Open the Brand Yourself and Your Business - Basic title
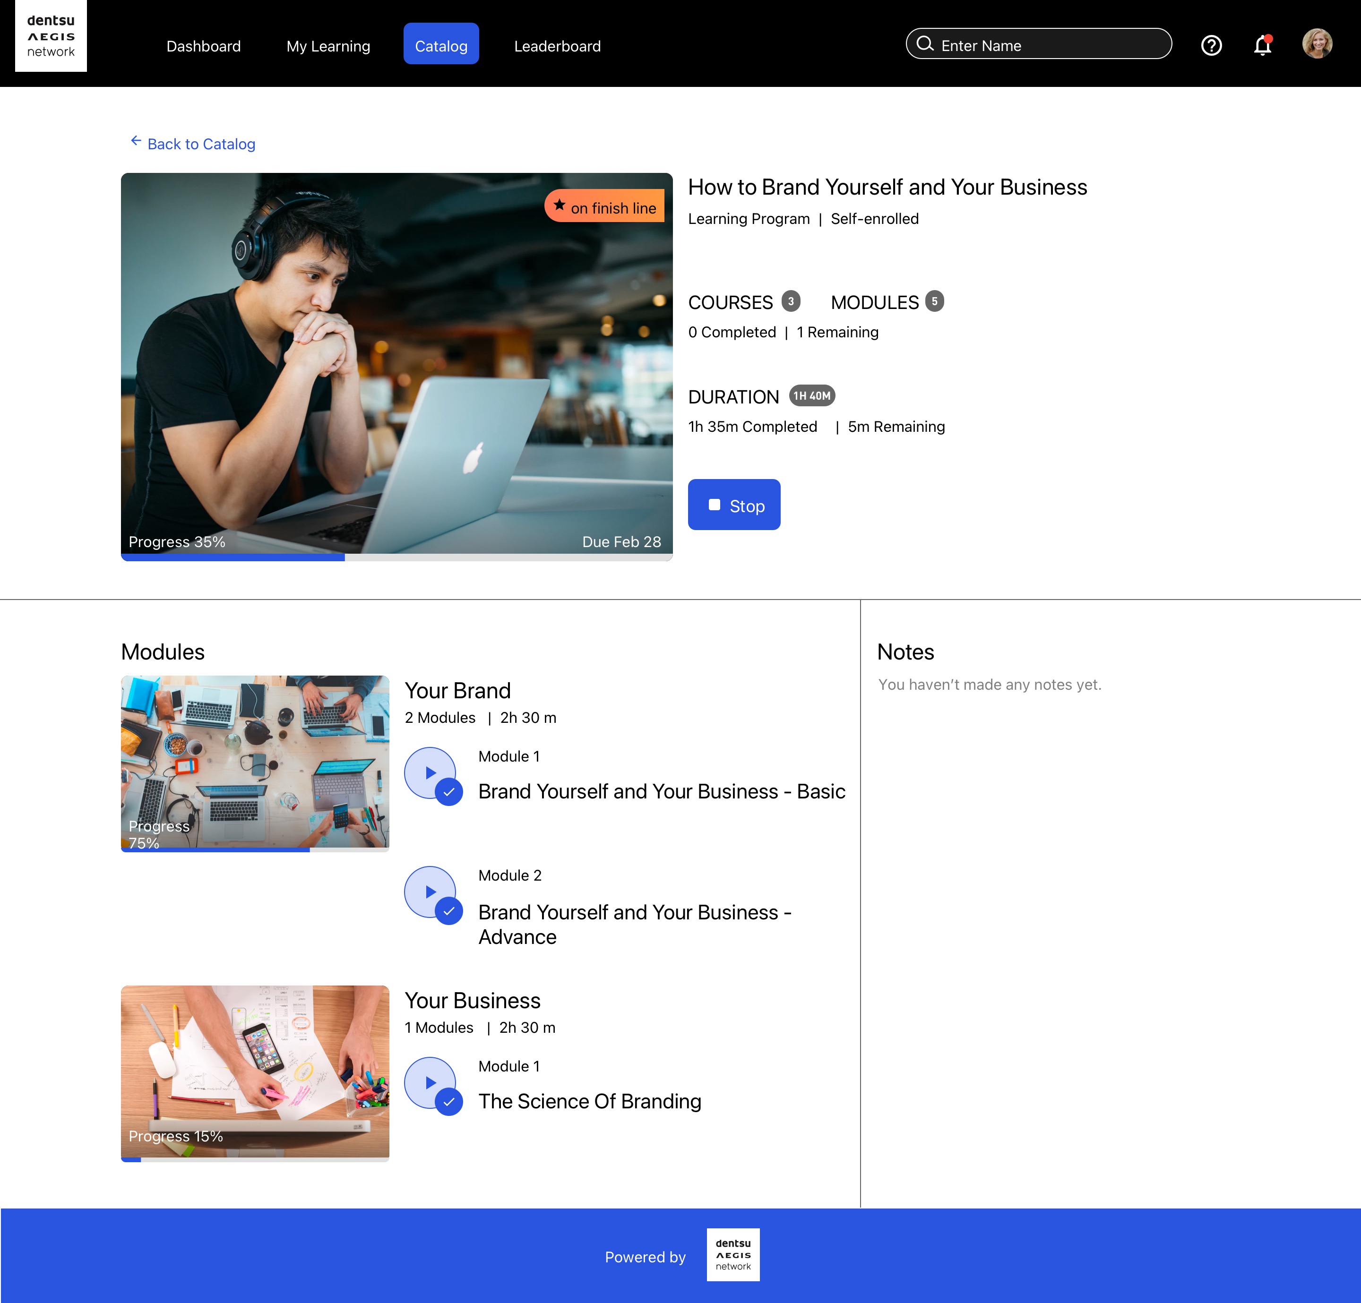The height and width of the screenshot is (1303, 1361). pyautogui.click(x=662, y=791)
